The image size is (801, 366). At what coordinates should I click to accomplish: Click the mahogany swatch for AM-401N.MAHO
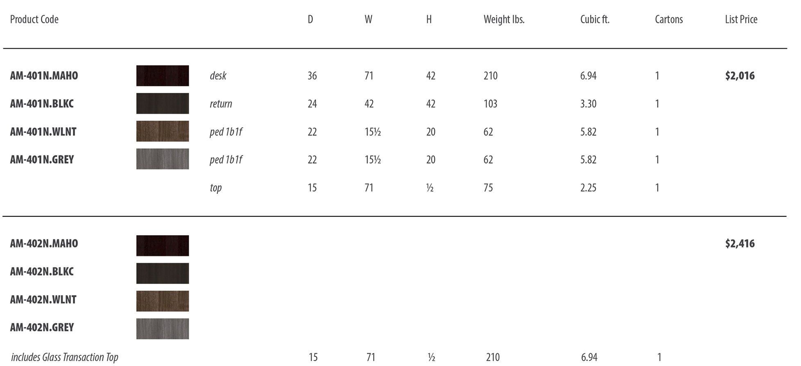(163, 76)
